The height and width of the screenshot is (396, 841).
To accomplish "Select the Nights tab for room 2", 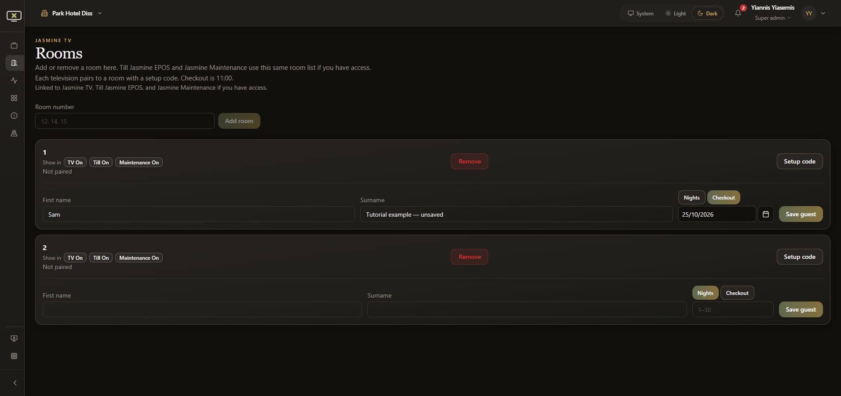I will tap(706, 293).
